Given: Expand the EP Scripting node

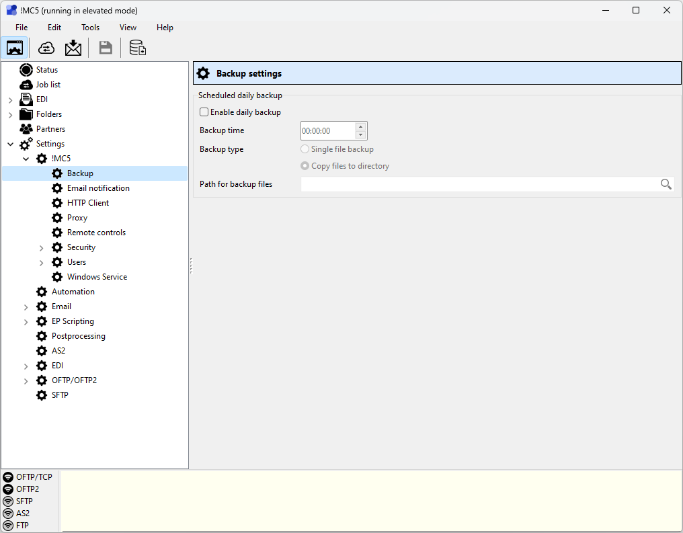Looking at the screenshot, I should (26, 322).
